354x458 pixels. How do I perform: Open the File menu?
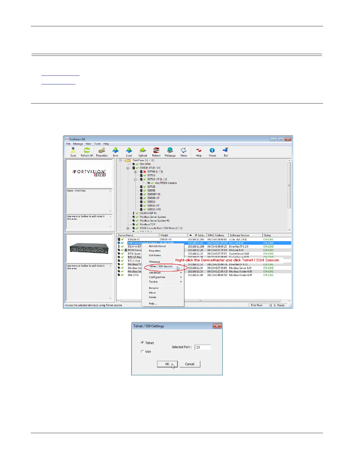[x=68, y=144]
